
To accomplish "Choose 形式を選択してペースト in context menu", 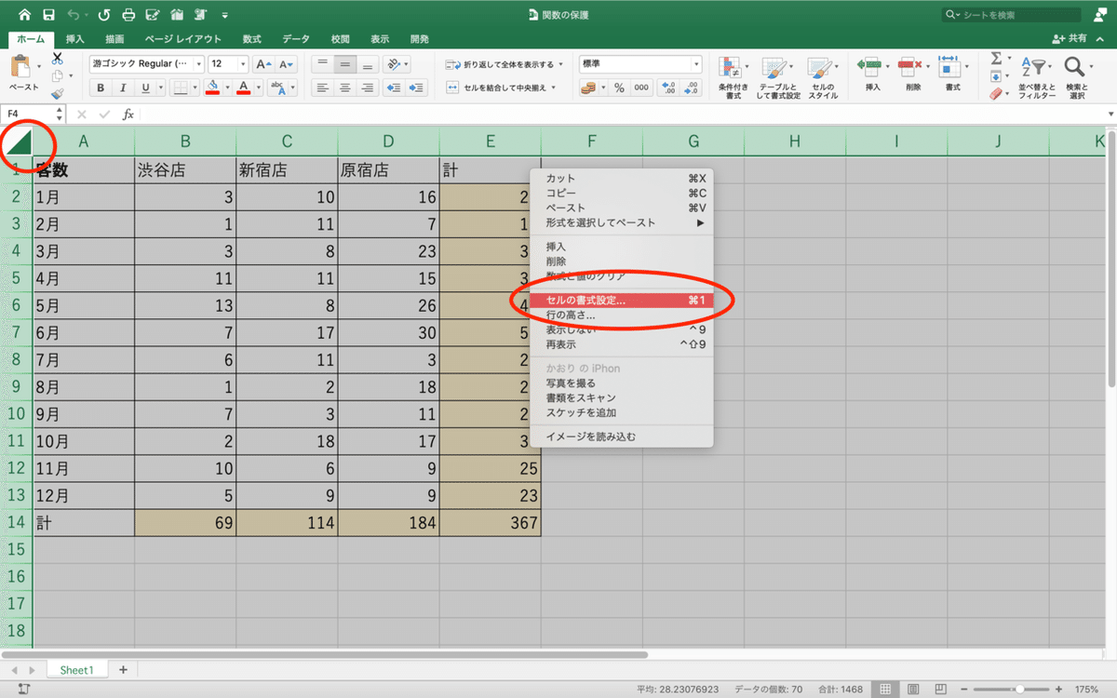I will tap(621, 222).
